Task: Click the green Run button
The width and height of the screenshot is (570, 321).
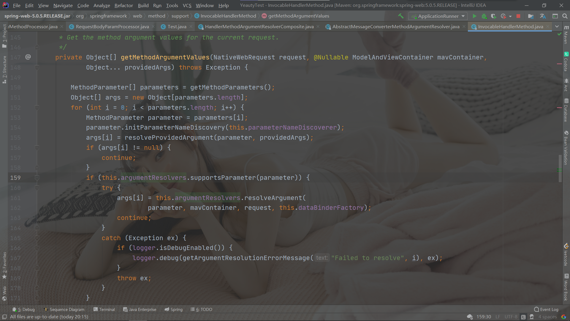Action: [474, 16]
